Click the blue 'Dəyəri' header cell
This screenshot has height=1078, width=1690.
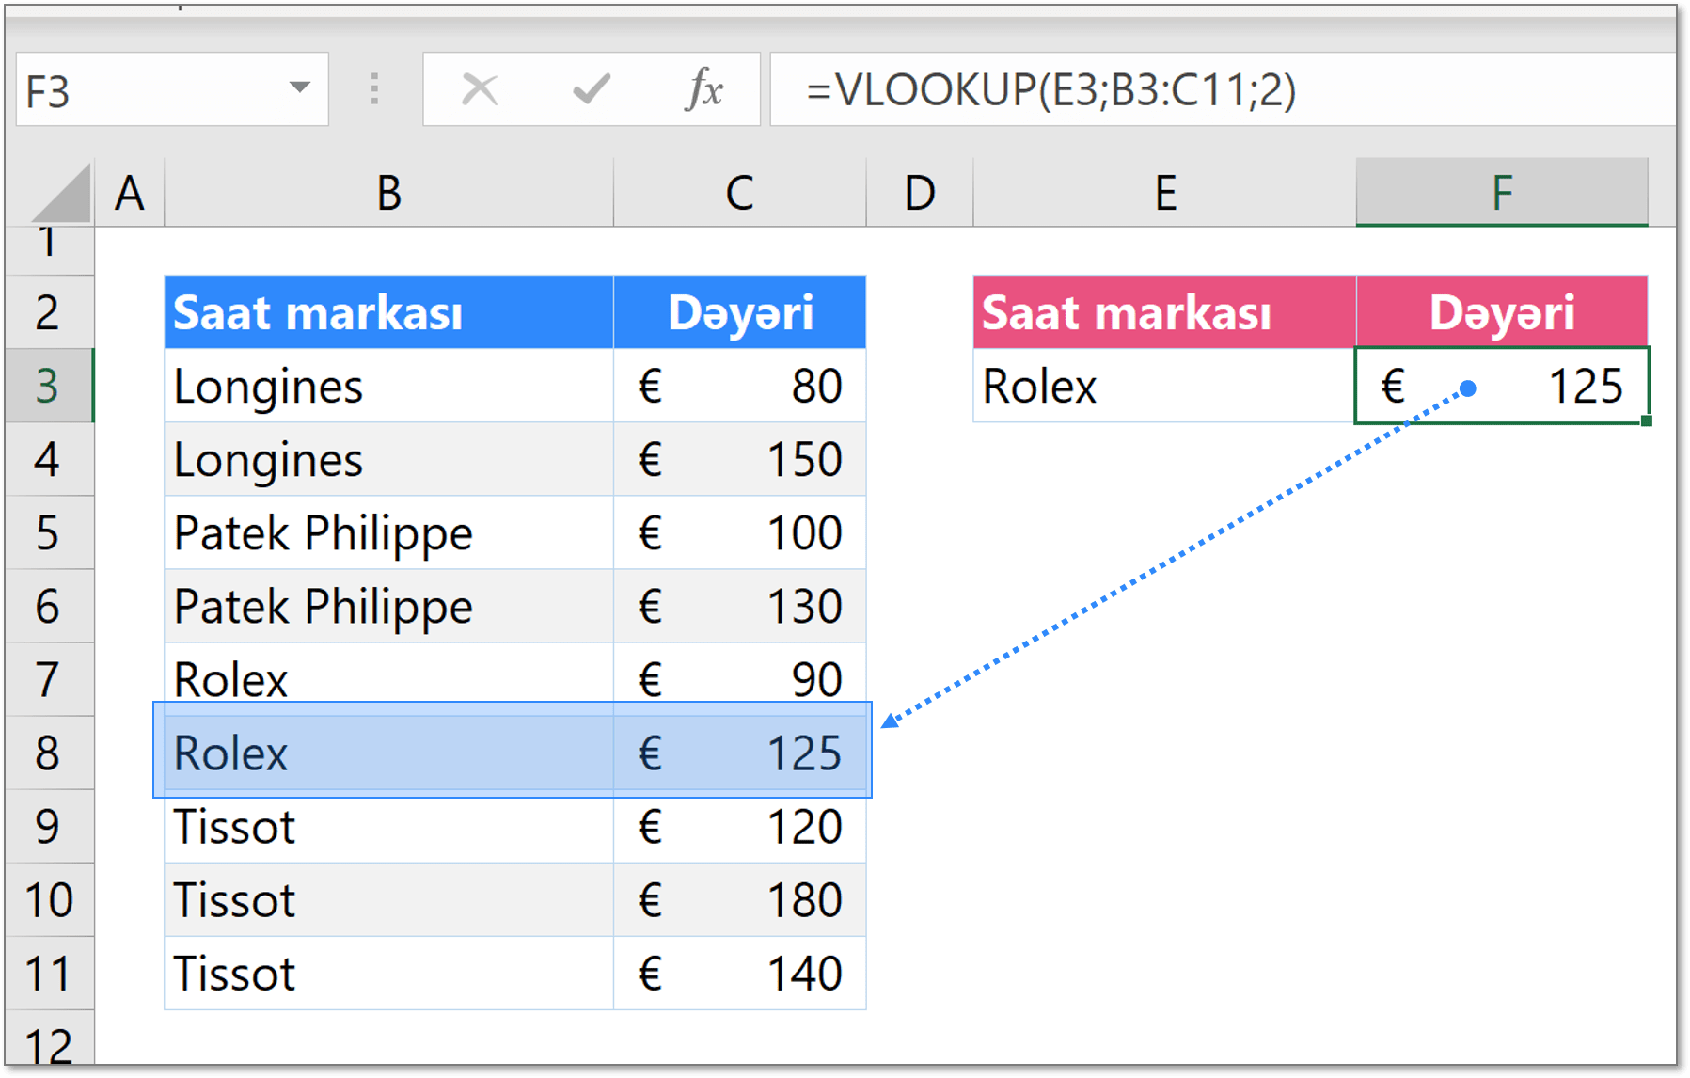(x=739, y=312)
